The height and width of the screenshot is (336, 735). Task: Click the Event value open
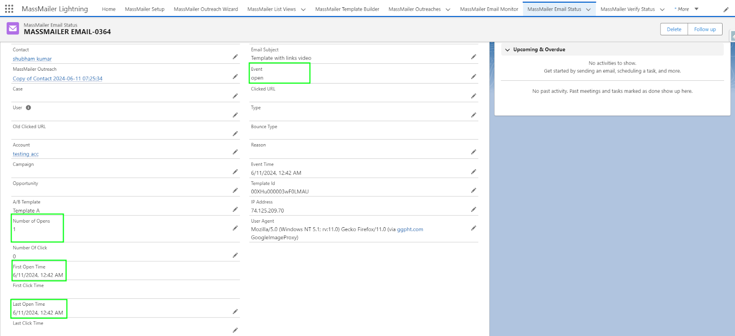[x=257, y=78]
